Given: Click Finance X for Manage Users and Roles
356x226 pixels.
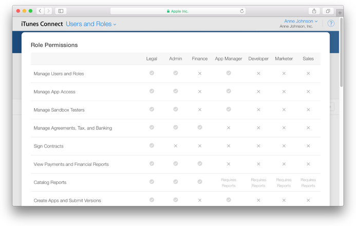Looking at the screenshot, I should click(199, 73).
